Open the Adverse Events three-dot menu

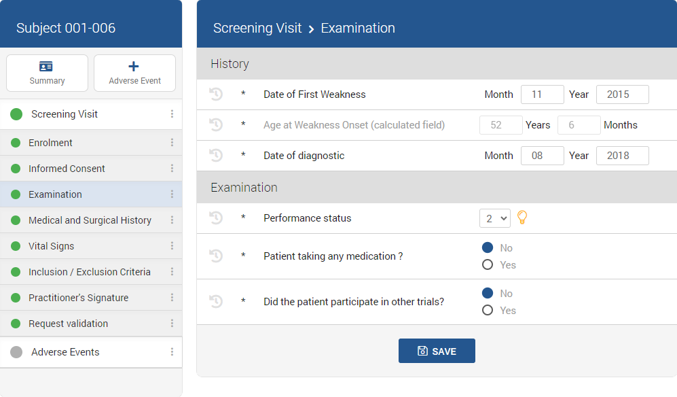coord(172,352)
